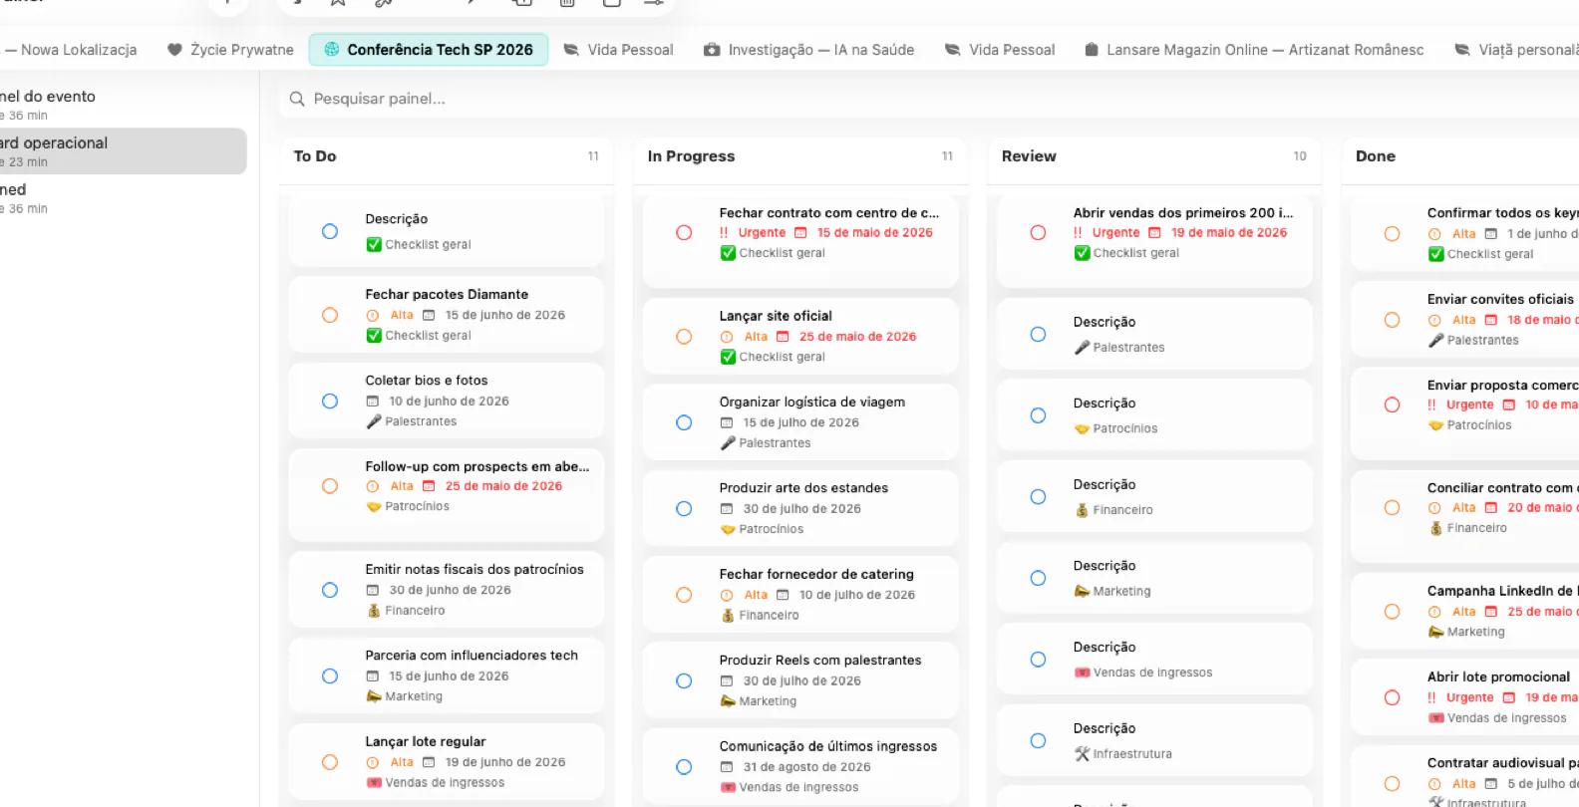Mark Fechar pacotes Diamante as complete
The height and width of the screenshot is (807, 1579).
330,315
